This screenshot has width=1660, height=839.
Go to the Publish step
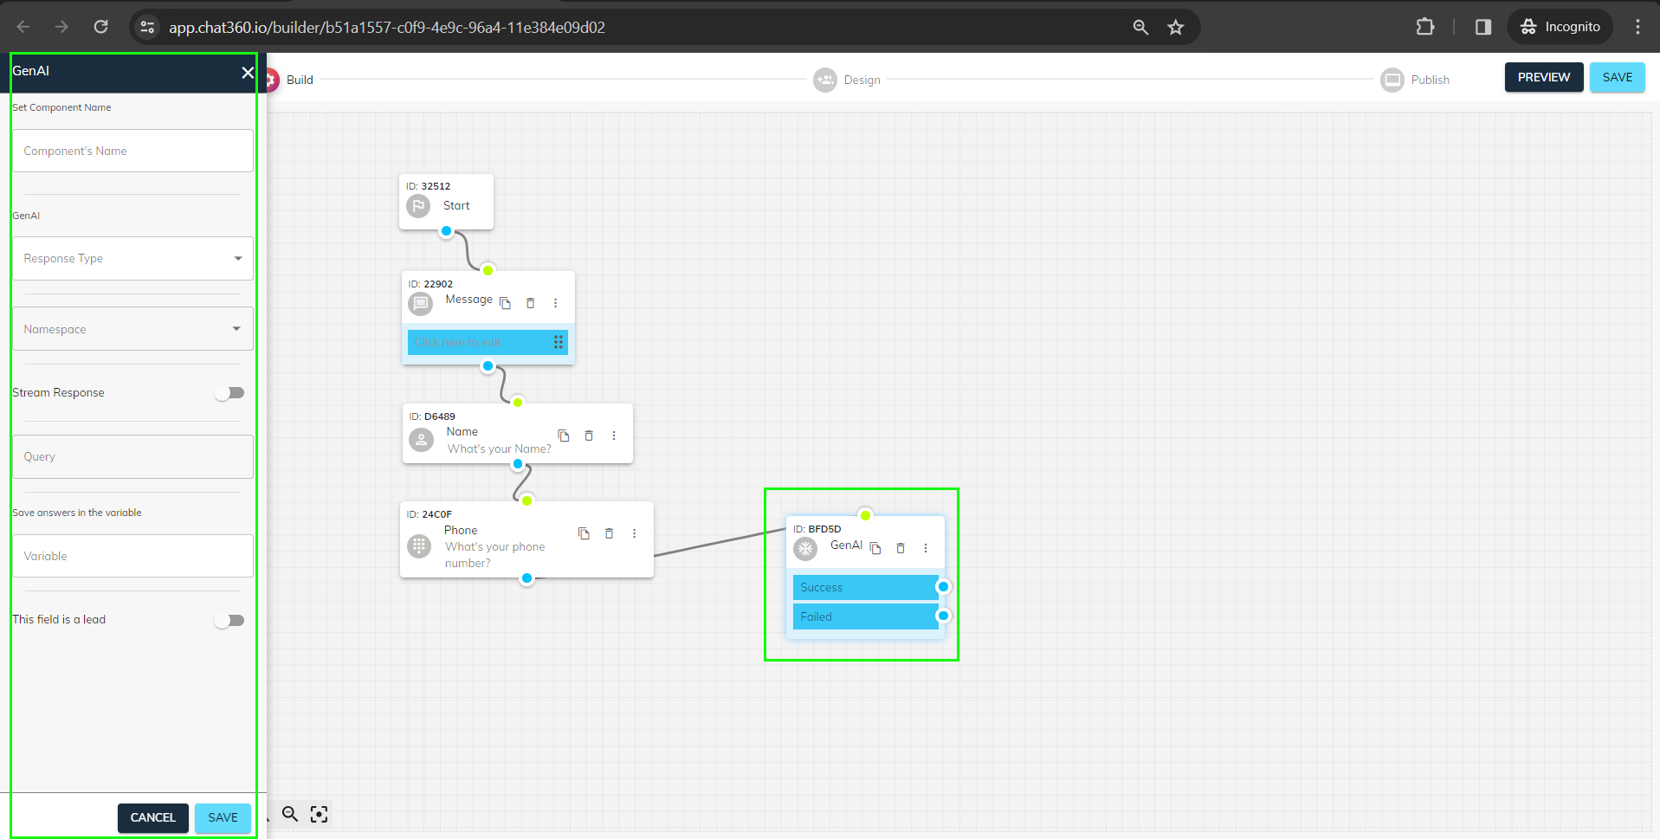pyautogui.click(x=1415, y=80)
